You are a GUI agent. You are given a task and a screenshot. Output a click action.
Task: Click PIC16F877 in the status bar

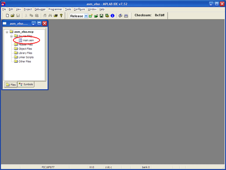48,167
